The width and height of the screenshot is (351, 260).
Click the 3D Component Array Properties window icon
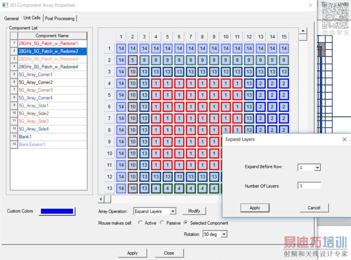click(5, 5)
